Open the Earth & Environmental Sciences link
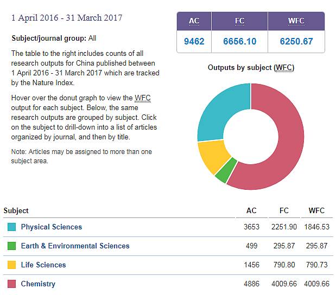Image resolution: width=336 pixels, height=295 pixels. 75,246
